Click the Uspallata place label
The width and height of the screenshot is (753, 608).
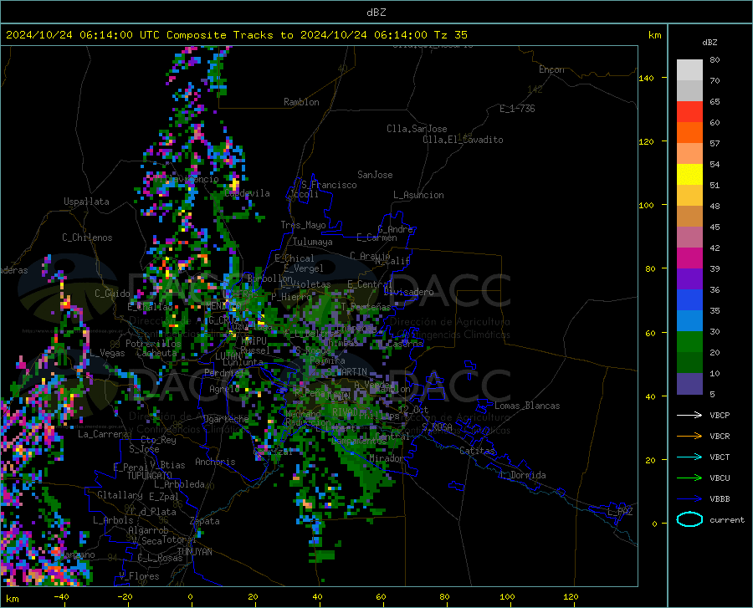(86, 202)
